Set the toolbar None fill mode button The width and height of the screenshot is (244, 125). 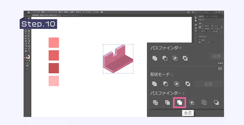(x=29, y=60)
